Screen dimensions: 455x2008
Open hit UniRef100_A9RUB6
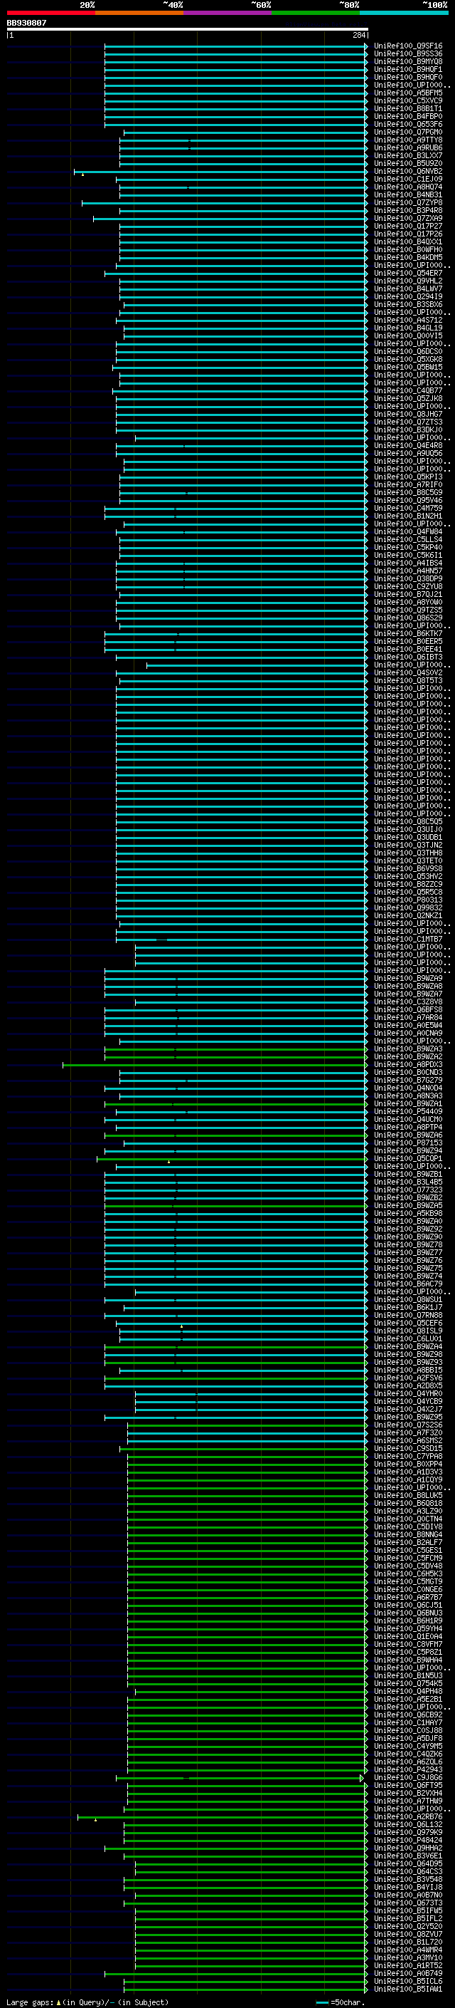point(408,148)
